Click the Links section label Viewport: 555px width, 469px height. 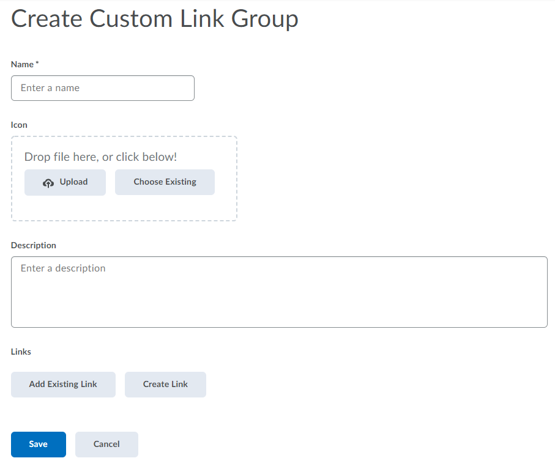point(21,352)
